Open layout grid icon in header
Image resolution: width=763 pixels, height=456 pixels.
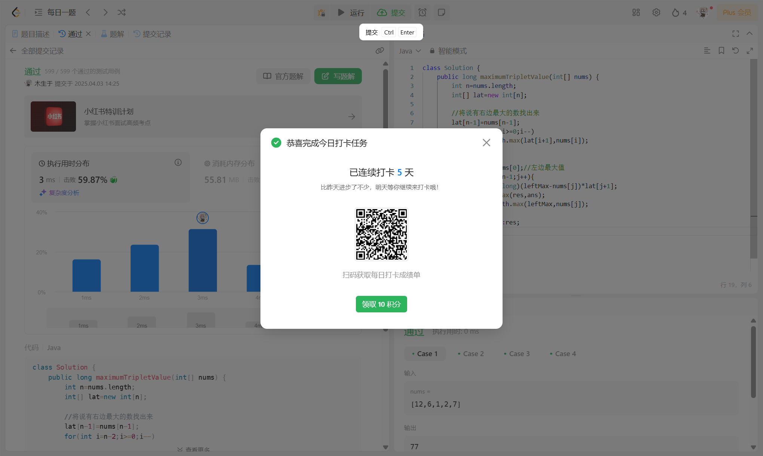(636, 12)
